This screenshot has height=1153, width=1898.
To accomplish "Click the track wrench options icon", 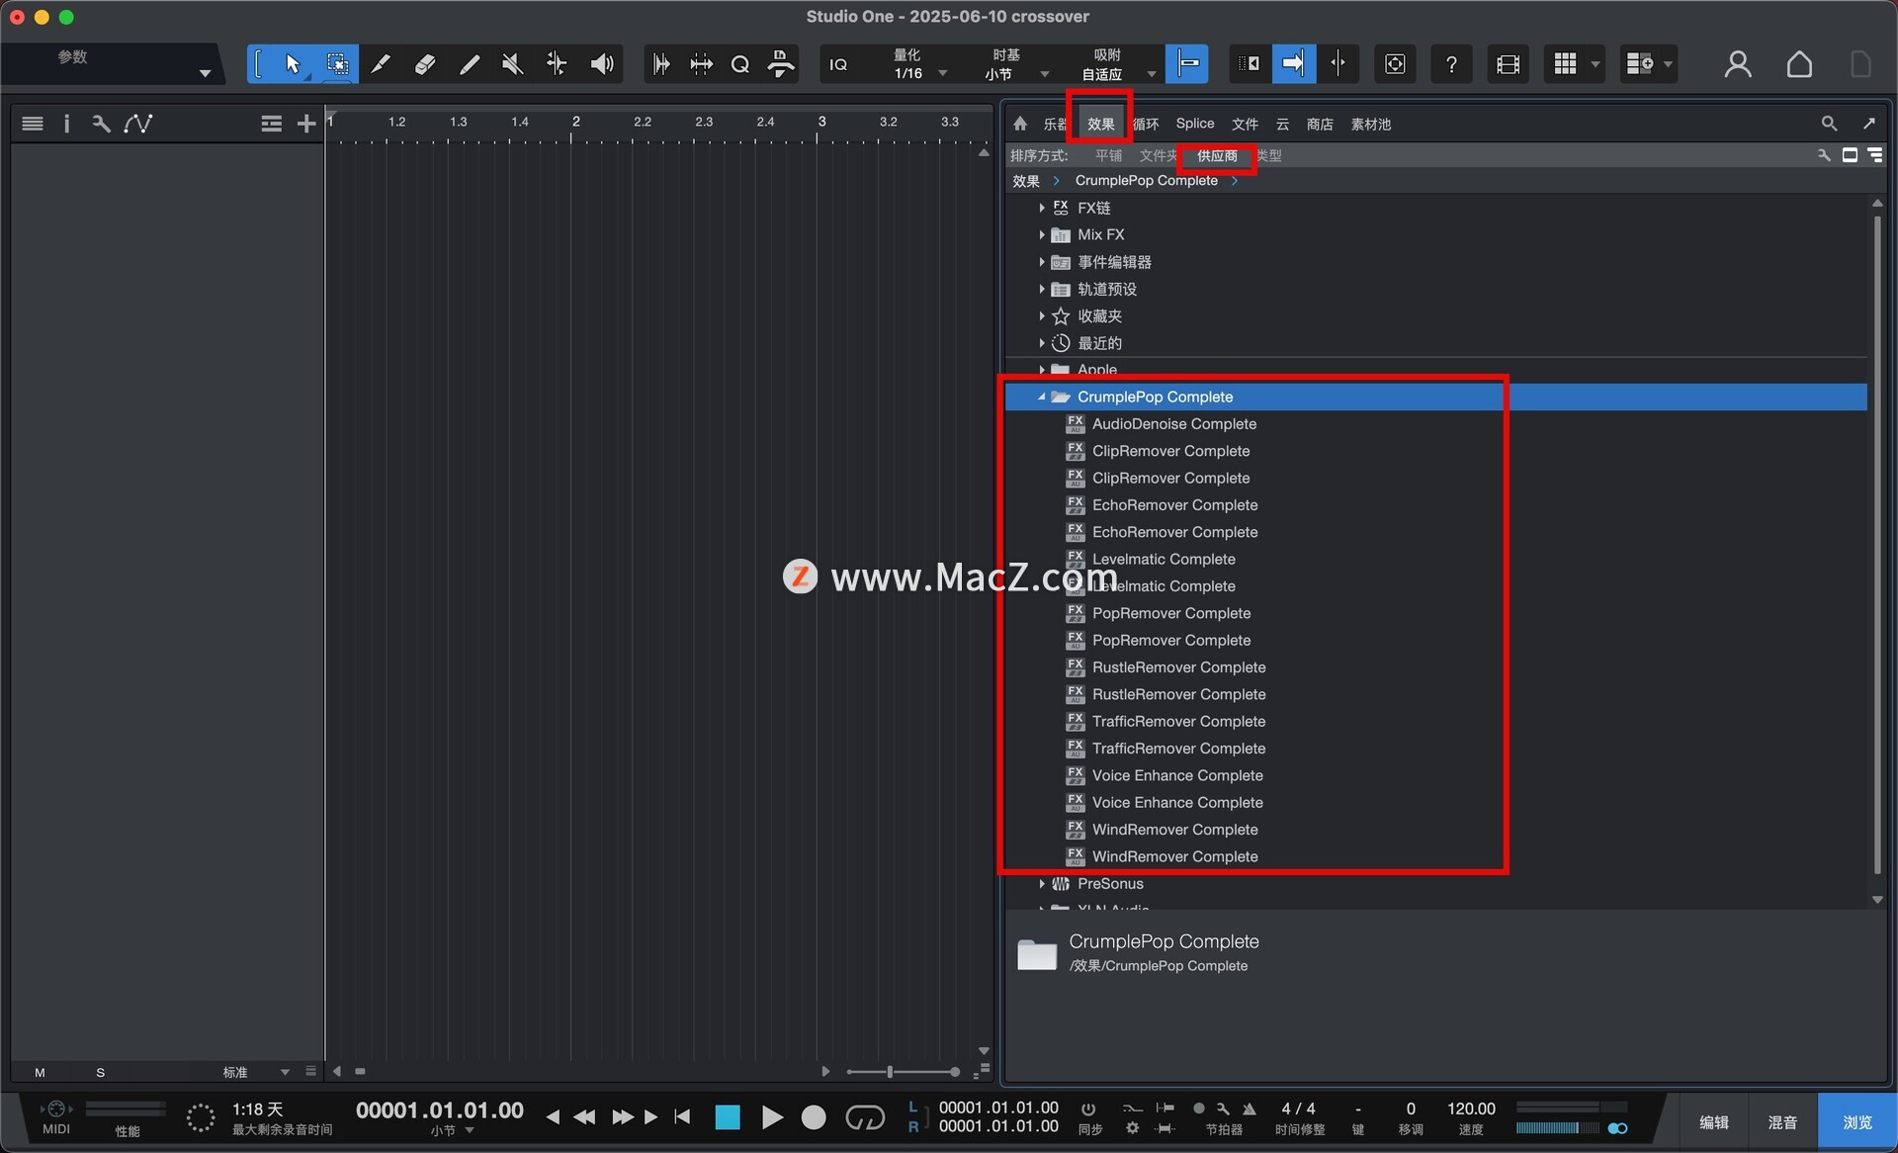I will [x=101, y=124].
